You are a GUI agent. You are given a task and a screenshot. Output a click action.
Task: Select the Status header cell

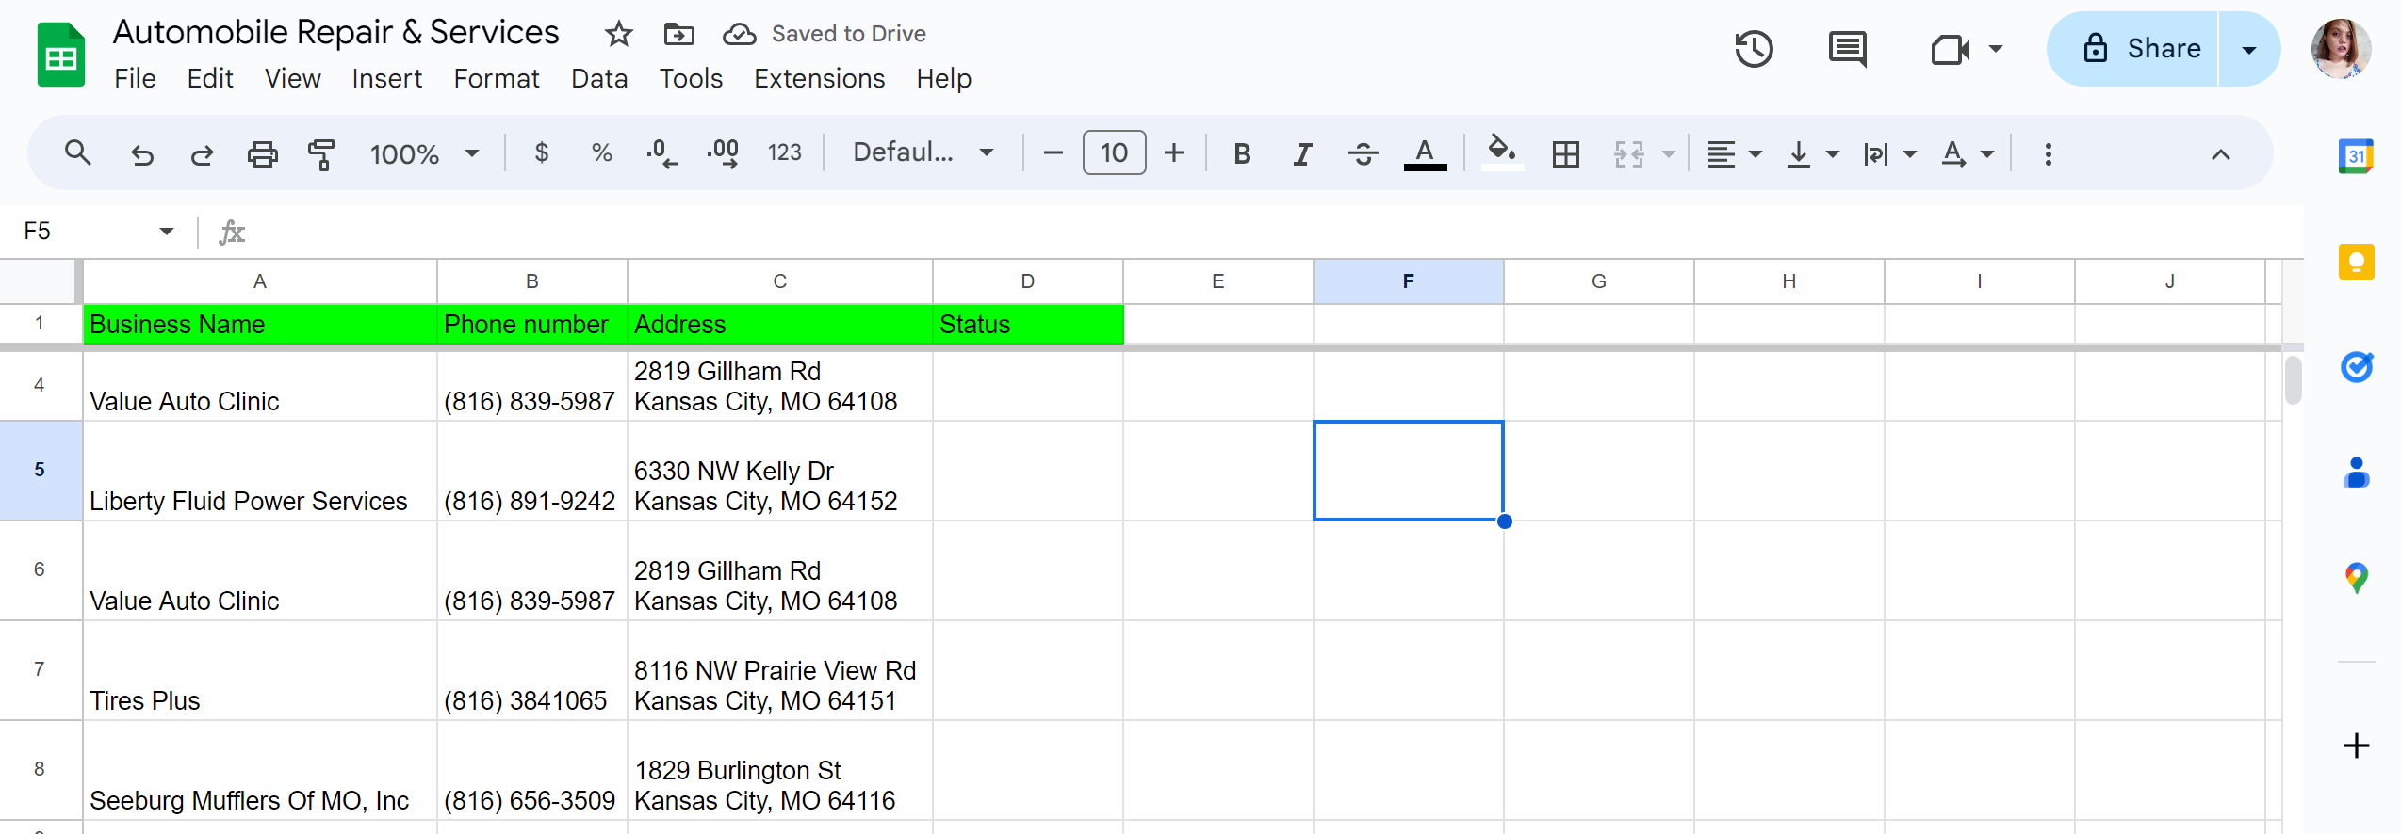click(x=1028, y=324)
